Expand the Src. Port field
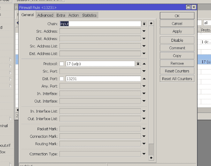Screen dimensions: 211x166 click(x=144, y=71)
